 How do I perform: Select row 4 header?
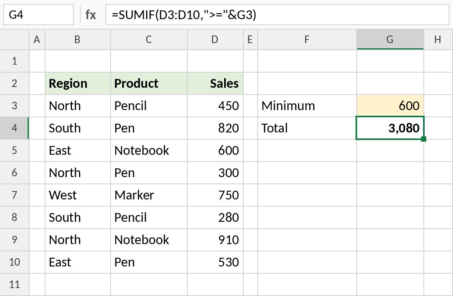click(14, 128)
